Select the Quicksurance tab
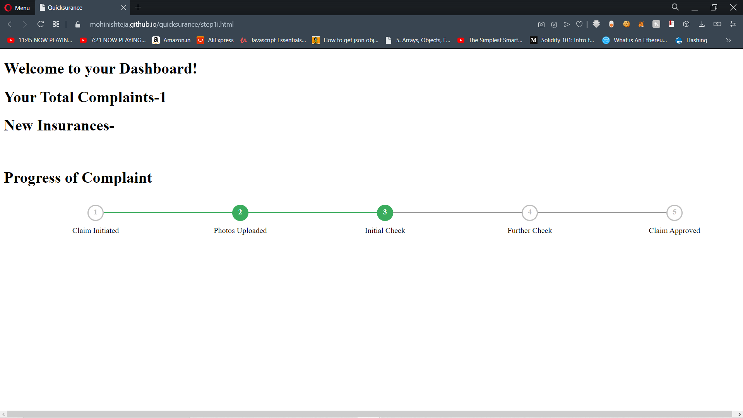This screenshot has width=743, height=418. [77, 8]
